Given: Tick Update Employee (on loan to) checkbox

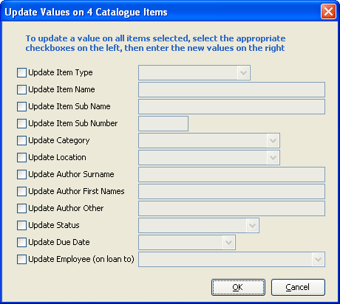Looking at the screenshot, I should point(21,260).
